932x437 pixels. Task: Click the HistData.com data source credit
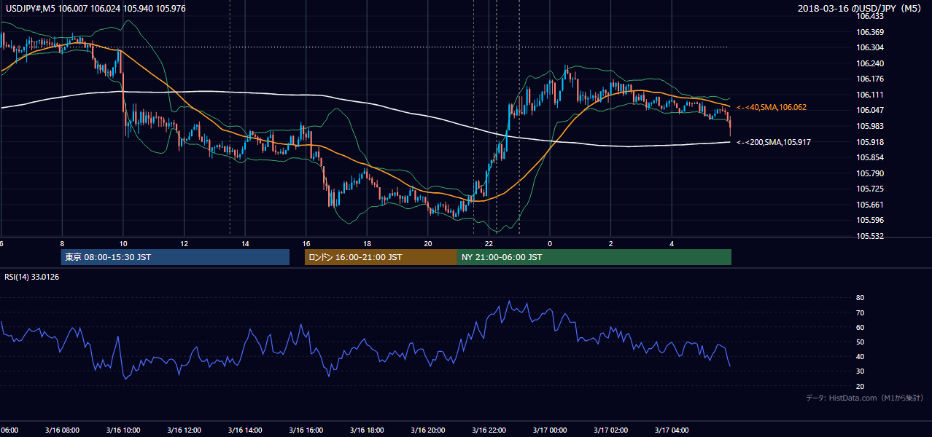(x=864, y=398)
